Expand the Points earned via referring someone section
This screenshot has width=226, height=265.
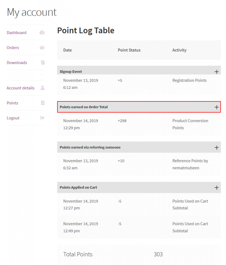pos(217,147)
